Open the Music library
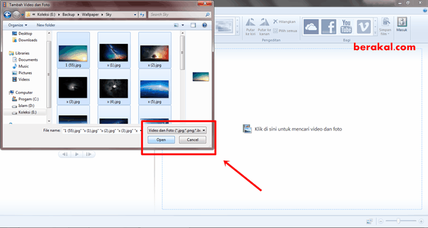Viewport: 428px width, 228px height. pyautogui.click(x=21, y=66)
